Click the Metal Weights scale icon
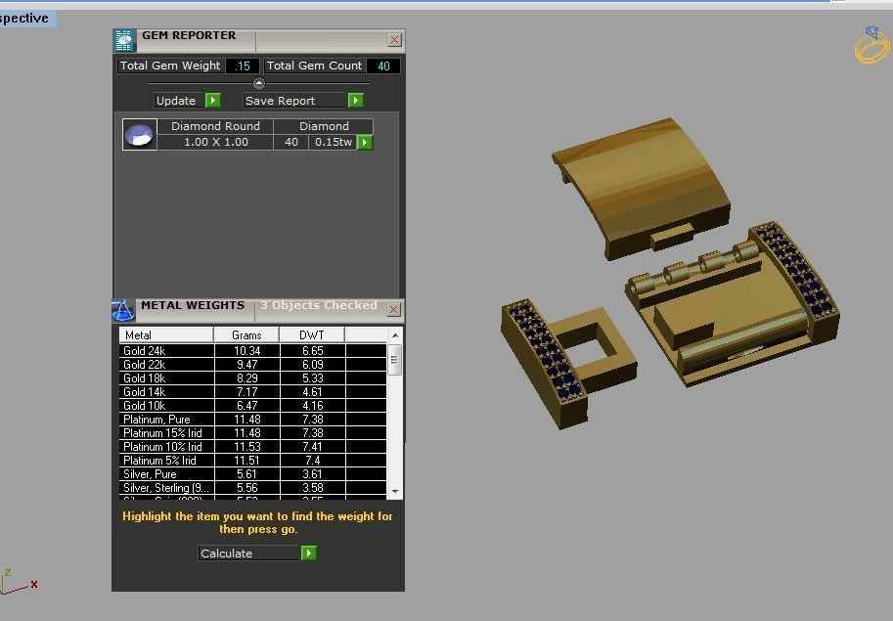The image size is (893, 621). pyautogui.click(x=123, y=310)
